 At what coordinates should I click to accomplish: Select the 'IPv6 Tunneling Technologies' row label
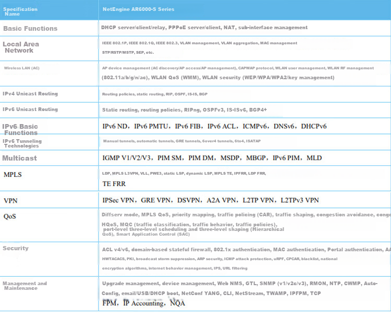22,143
